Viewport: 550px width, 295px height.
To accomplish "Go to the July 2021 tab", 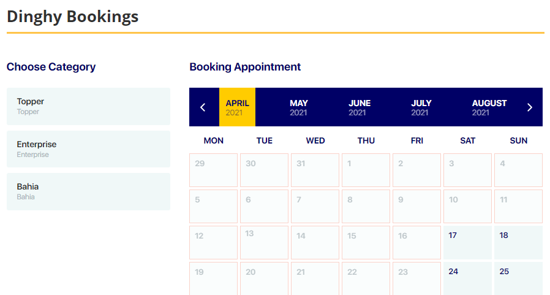I will pyautogui.click(x=421, y=107).
